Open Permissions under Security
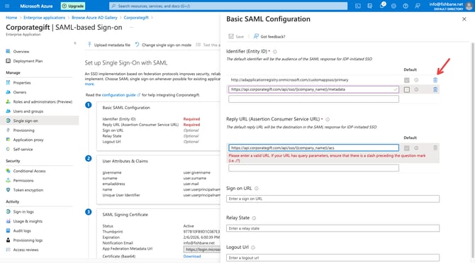The width and height of the screenshot is (475, 263). (23, 181)
